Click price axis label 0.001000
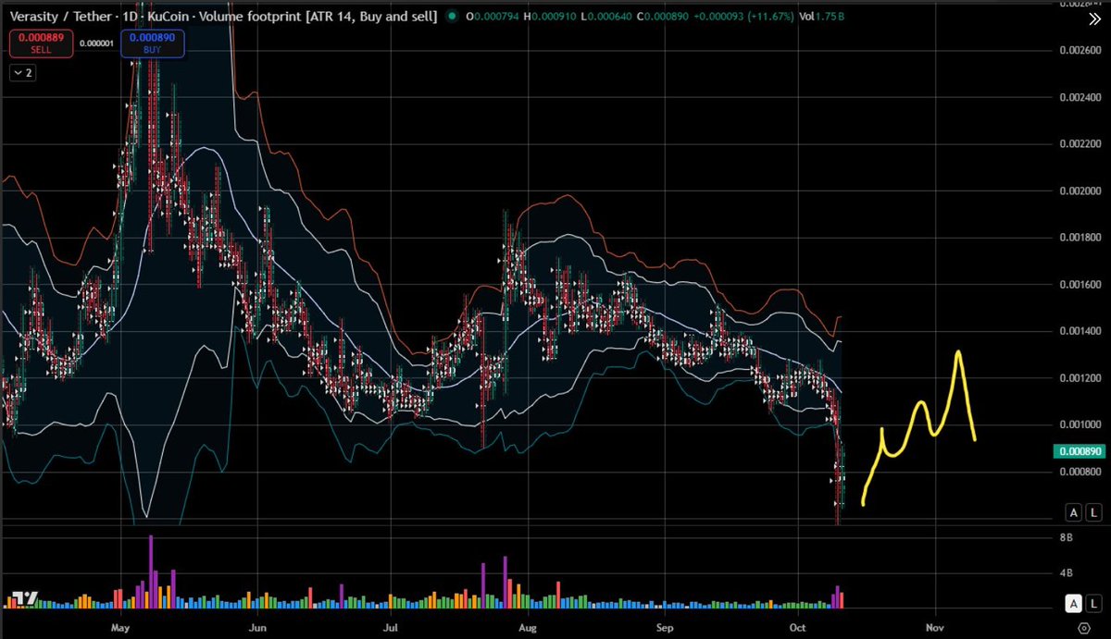 point(1080,424)
